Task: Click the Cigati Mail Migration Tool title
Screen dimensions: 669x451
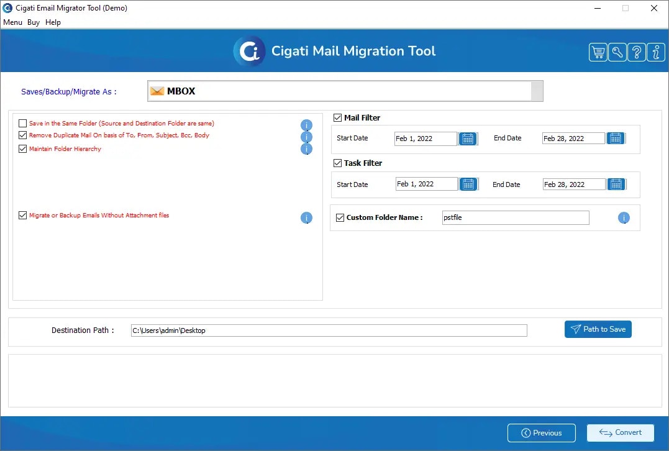Action: (353, 51)
